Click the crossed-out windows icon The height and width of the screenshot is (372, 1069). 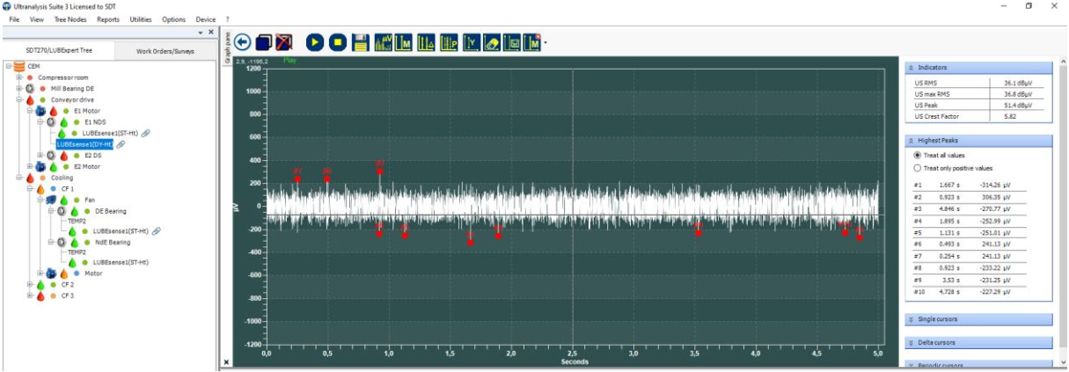tap(284, 42)
